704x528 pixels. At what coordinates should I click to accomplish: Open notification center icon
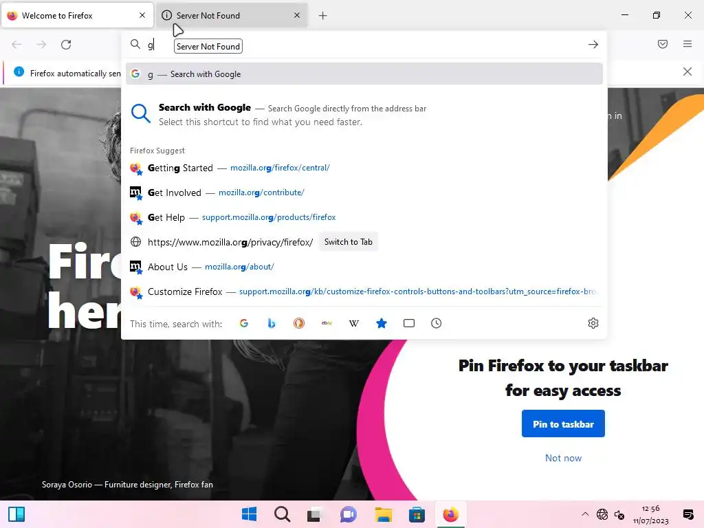click(x=687, y=514)
